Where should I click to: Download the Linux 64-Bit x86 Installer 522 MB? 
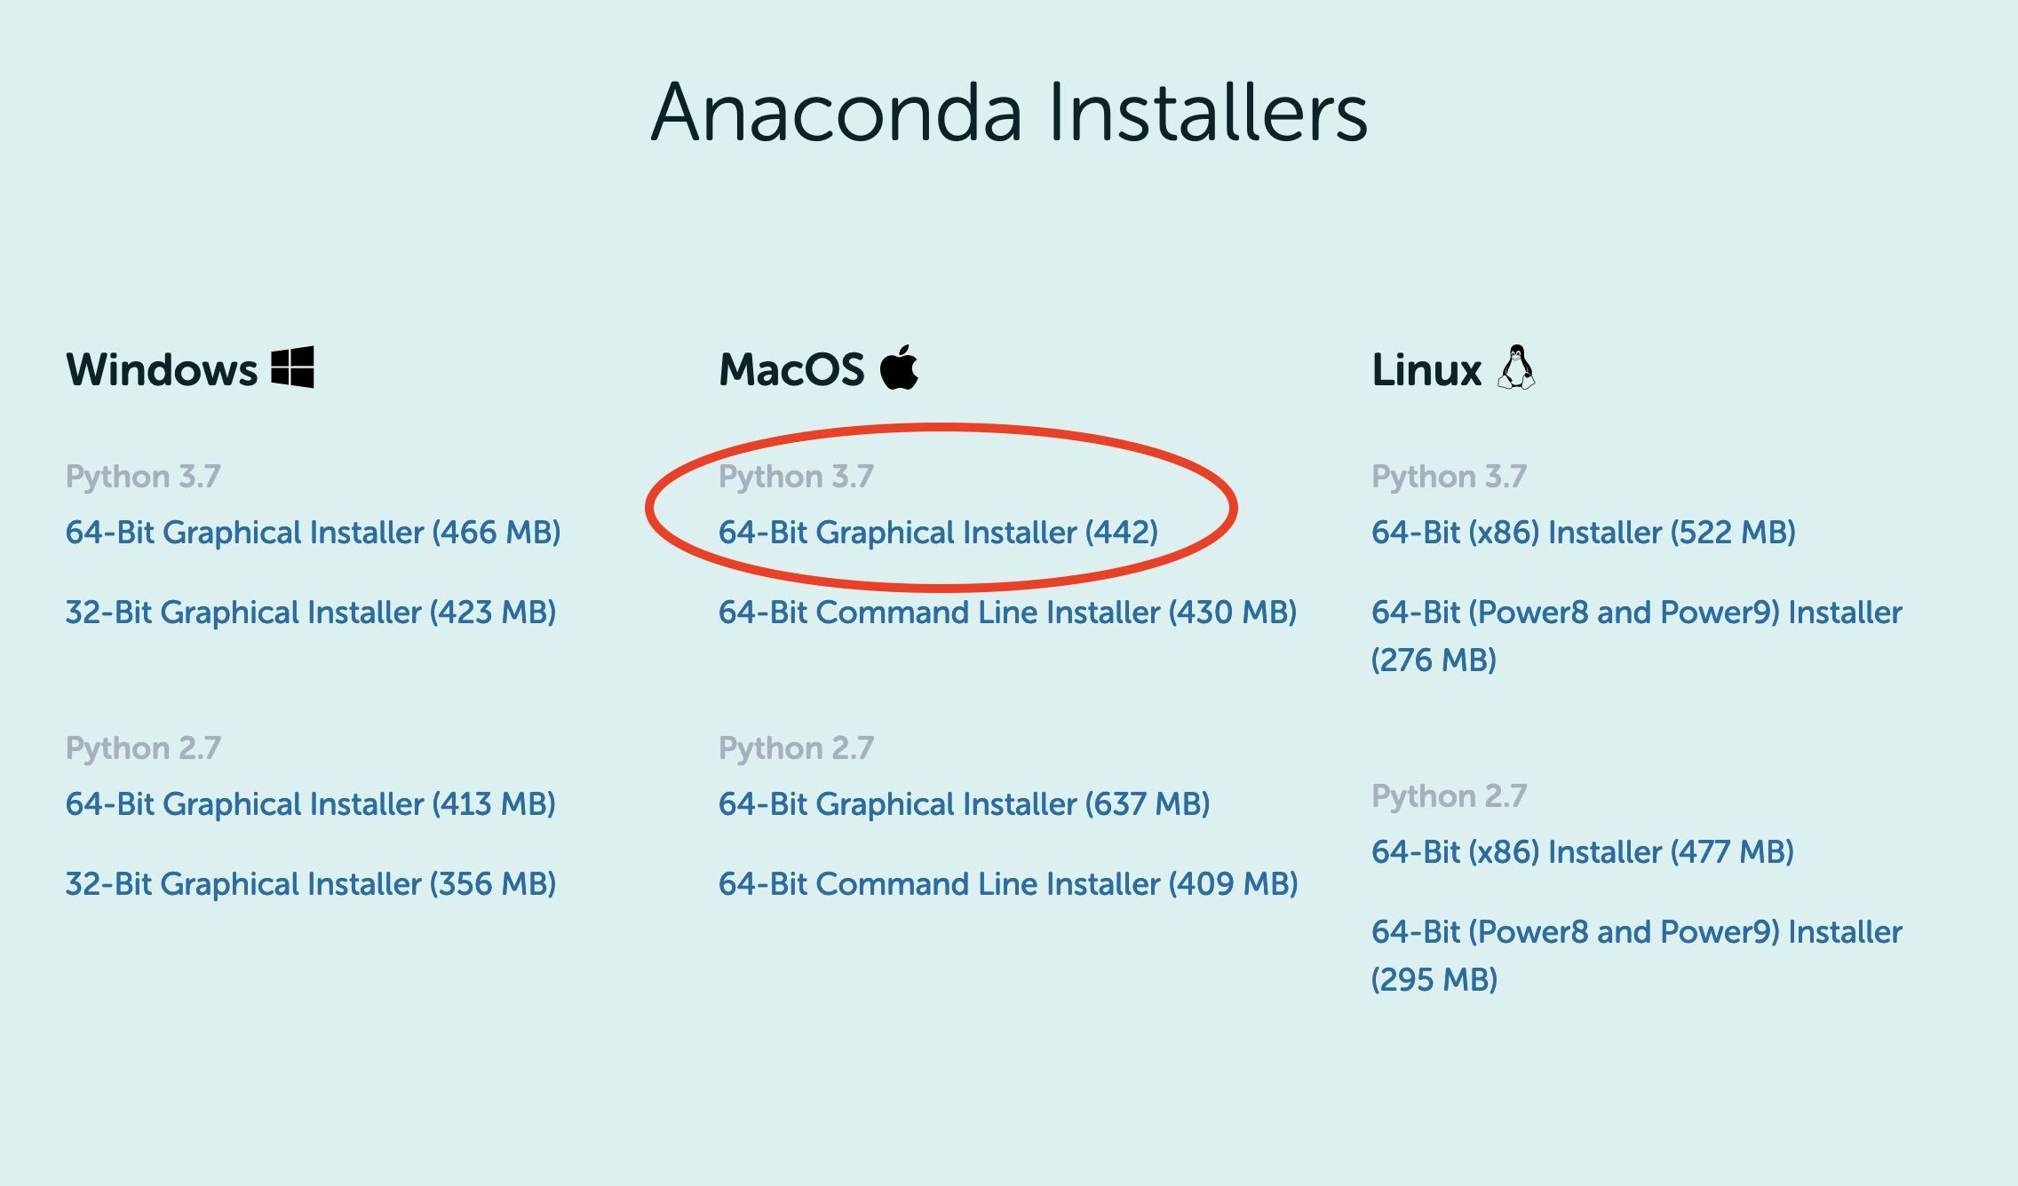point(1582,532)
